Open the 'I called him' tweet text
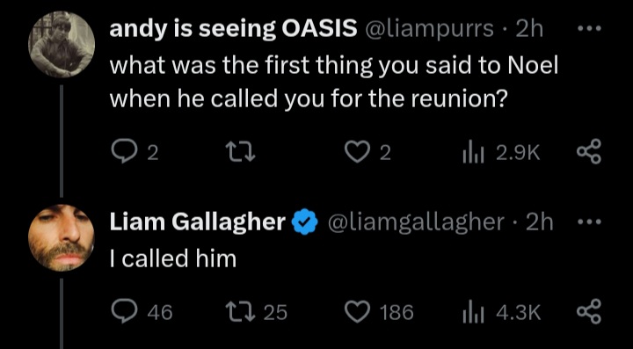This screenshot has width=633, height=349. (x=173, y=258)
